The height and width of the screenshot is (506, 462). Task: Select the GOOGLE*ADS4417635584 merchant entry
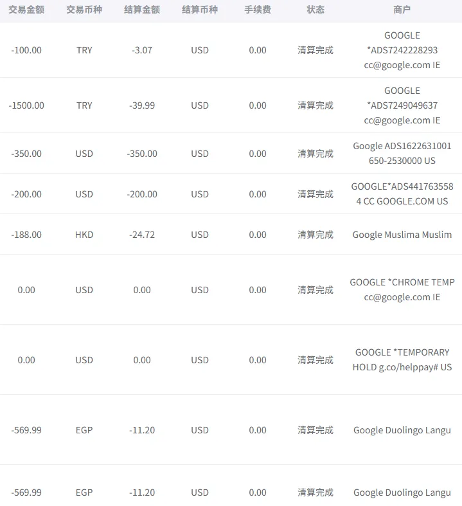click(402, 194)
